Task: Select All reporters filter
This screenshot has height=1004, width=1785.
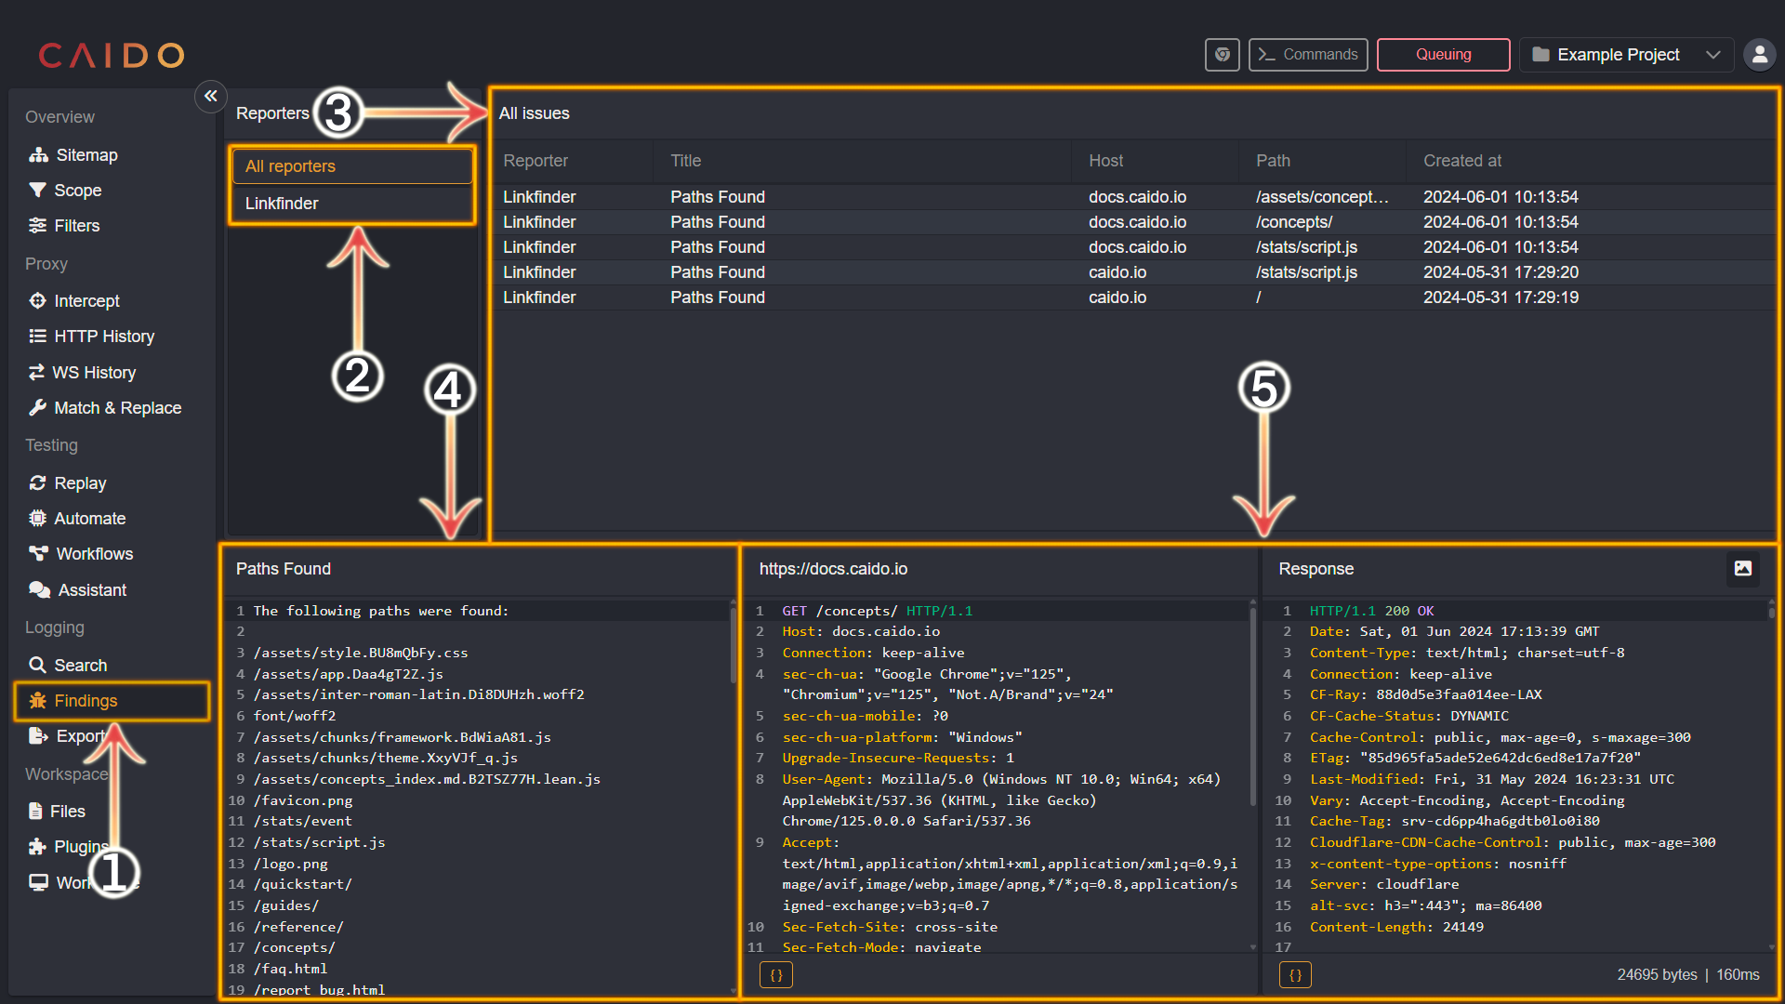Action: tap(352, 166)
